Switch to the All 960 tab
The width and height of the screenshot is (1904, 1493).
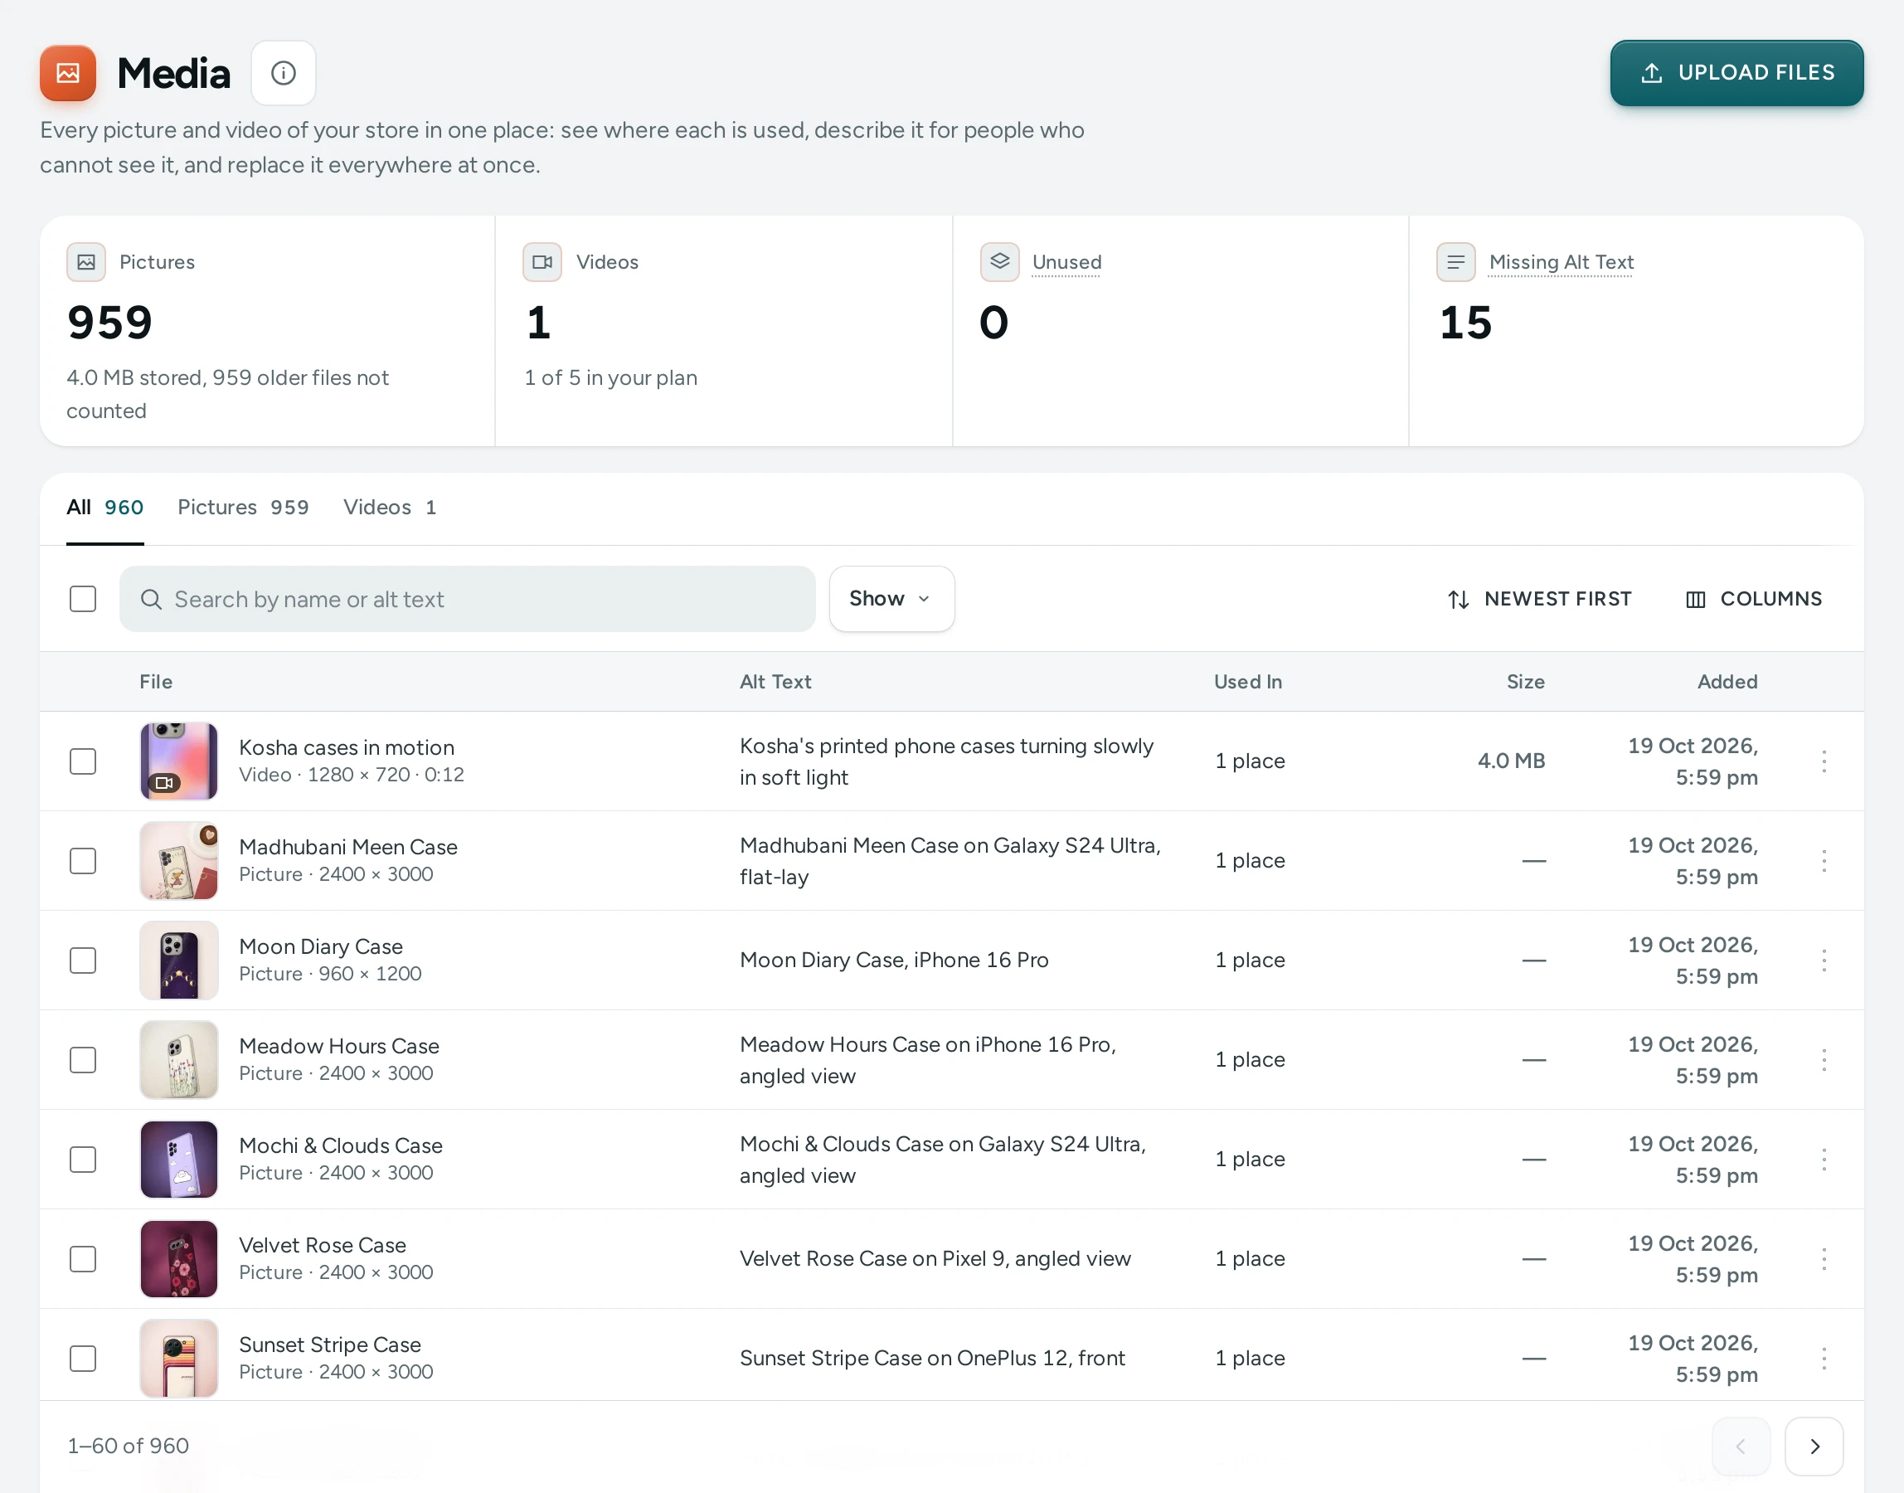click(104, 508)
